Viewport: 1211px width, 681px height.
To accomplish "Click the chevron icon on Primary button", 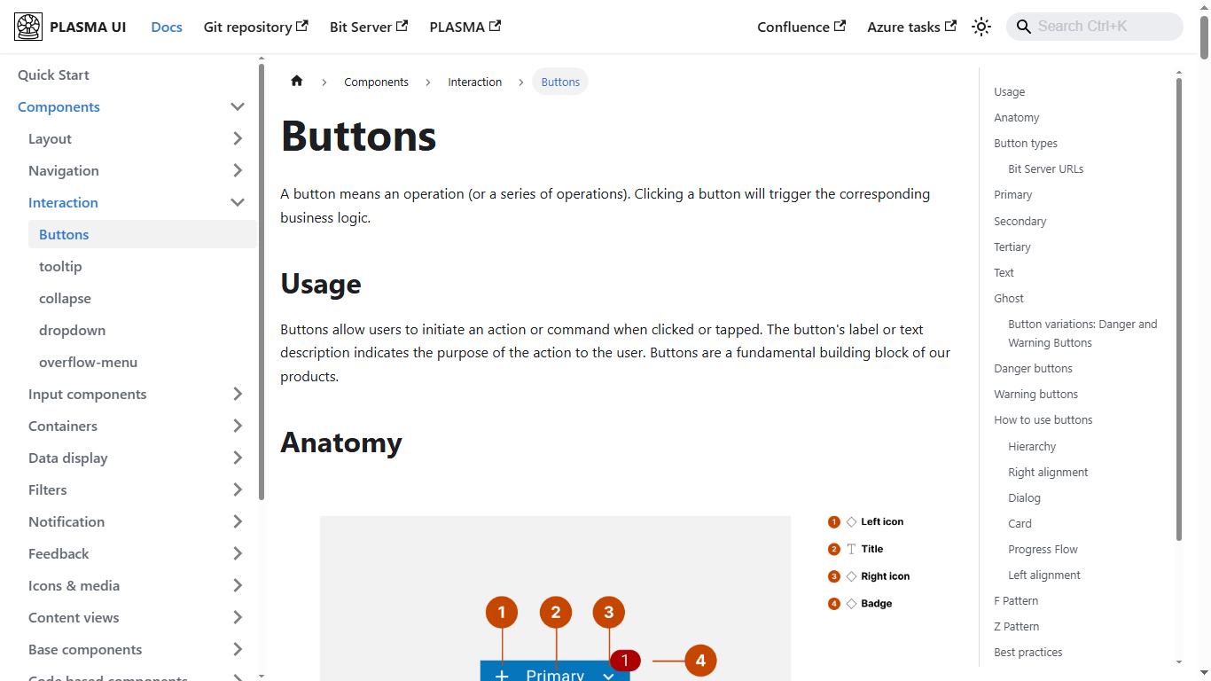I will (x=609, y=676).
